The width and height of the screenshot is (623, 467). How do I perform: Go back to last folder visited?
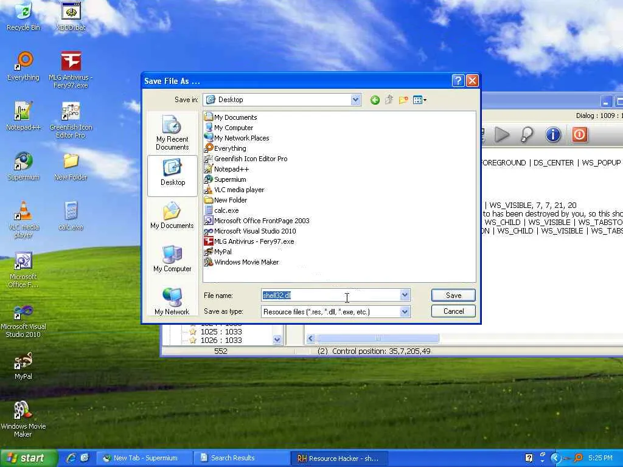(x=375, y=100)
